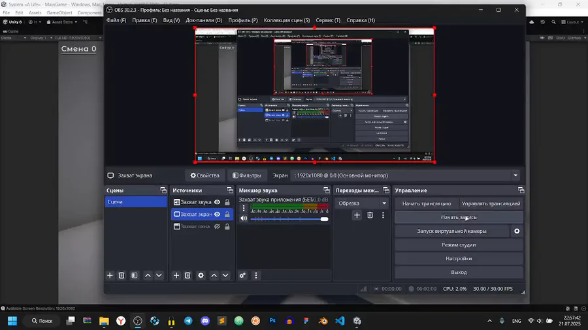The image size is (588, 330).
Task: Open audio mixer menu at panel bottom
Action: pyautogui.click(x=256, y=275)
